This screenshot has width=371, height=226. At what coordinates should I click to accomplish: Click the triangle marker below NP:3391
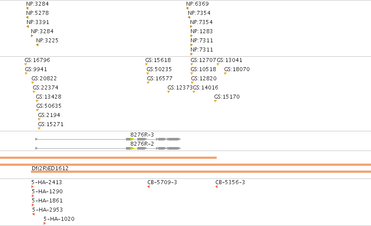click(27, 27)
